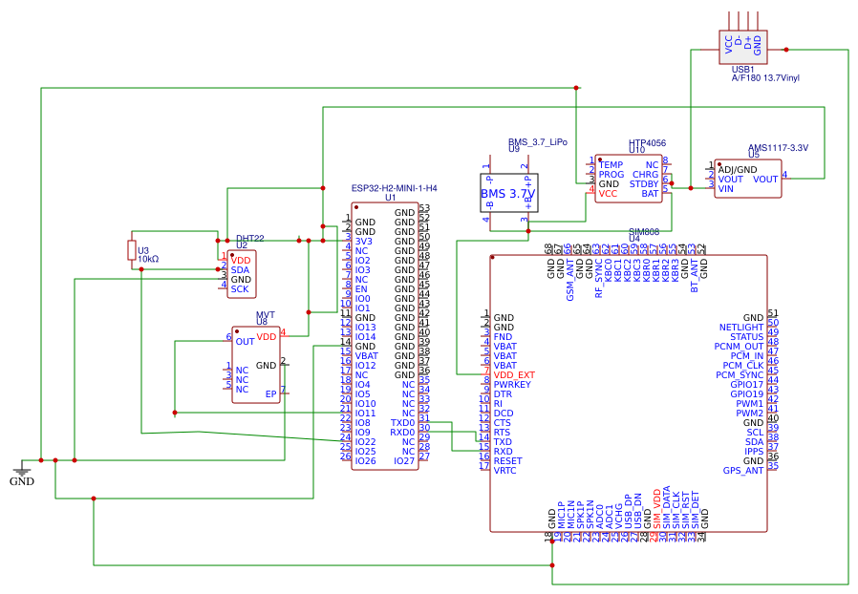Click the VCC pin on USB1
The width and height of the screenshot is (858, 594).
click(x=728, y=45)
